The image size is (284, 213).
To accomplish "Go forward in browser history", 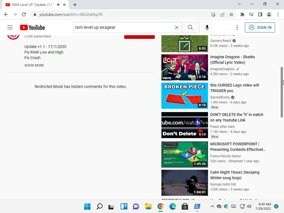I will tap(15, 14).
